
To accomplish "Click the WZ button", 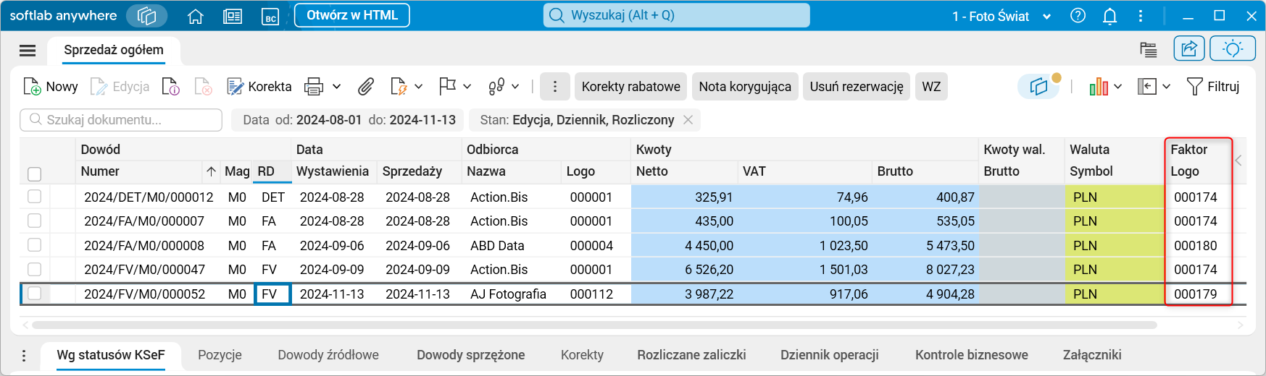I will click(x=931, y=87).
